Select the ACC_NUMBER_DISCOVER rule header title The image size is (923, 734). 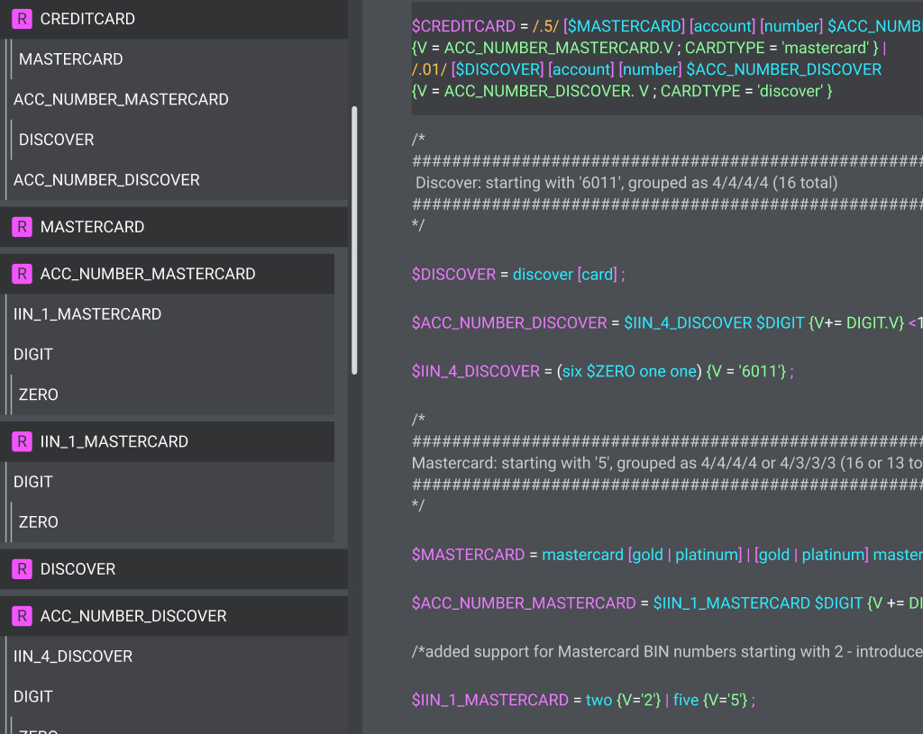133,616
